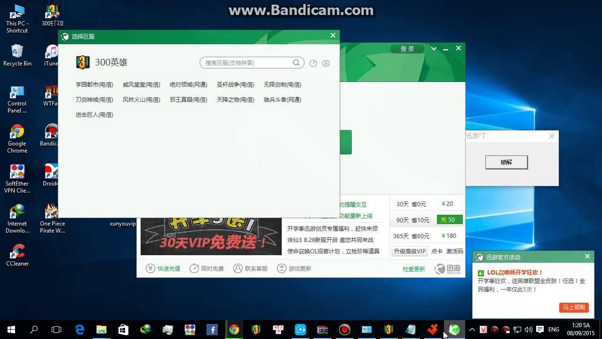Viewport: 602px width, 339px height.
Task: Click the 马上领取 claim button
Action: pos(574,307)
